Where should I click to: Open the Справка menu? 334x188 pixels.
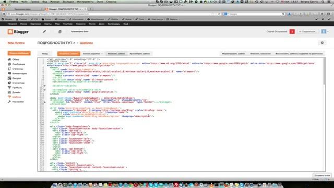111,2
